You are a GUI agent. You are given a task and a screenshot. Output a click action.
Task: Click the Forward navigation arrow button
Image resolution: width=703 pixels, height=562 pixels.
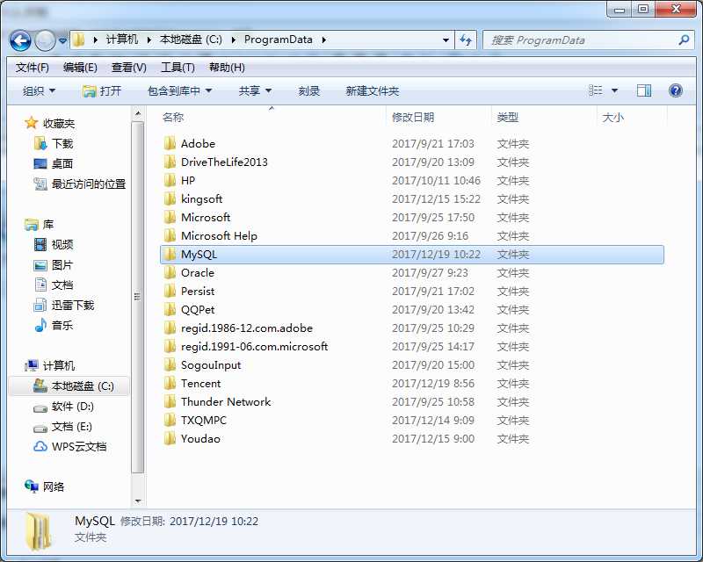click(x=45, y=40)
